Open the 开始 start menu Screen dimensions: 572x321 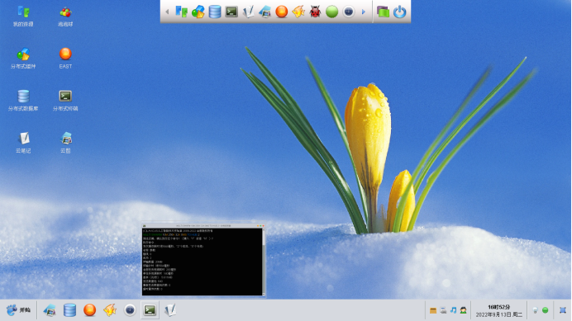tap(19, 310)
